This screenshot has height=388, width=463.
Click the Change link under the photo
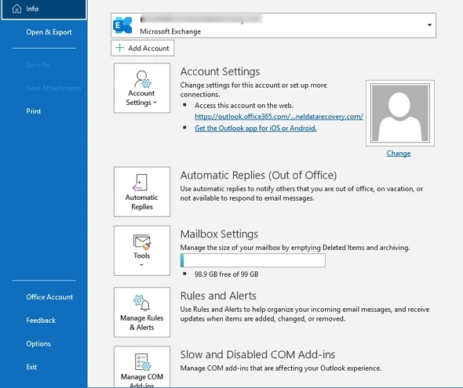click(x=399, y=154)
